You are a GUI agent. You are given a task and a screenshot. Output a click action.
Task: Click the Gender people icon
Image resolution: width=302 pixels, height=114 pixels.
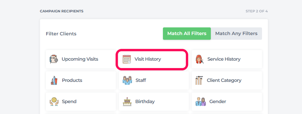click(x=201, y=102)
